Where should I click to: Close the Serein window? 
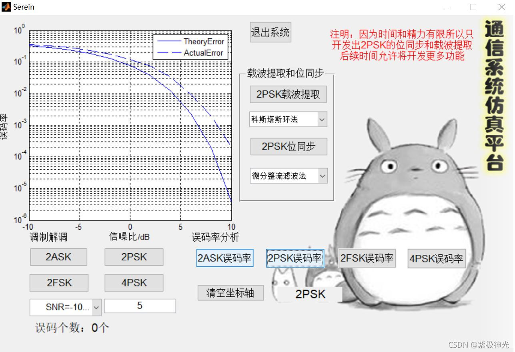(501, 7)
